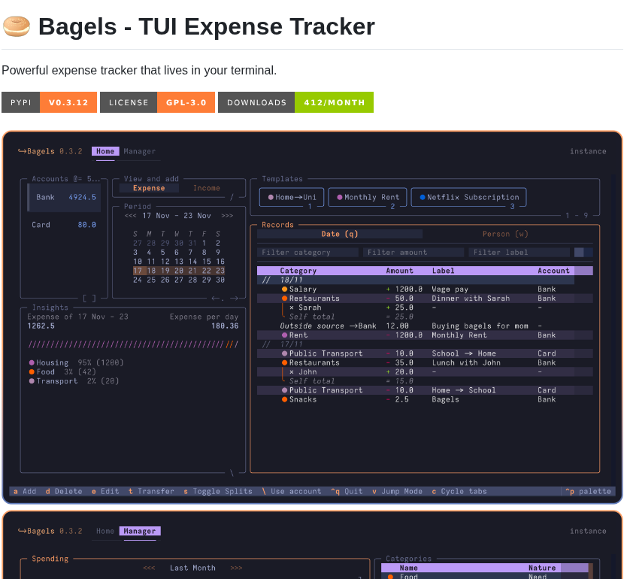Select the Snacks Bagels record

(425, 399)
